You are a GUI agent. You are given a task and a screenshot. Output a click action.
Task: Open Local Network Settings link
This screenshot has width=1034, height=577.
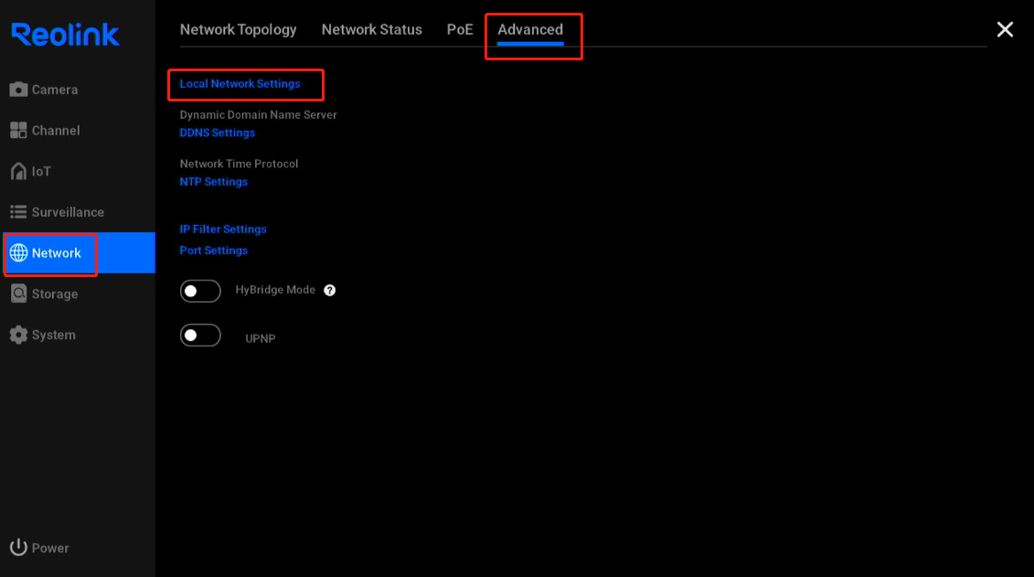240,84
